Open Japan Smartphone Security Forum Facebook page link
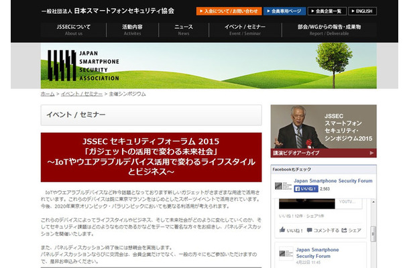Image resolution: width=409 pixels, height=268 pixels. (x=333, y=181)
